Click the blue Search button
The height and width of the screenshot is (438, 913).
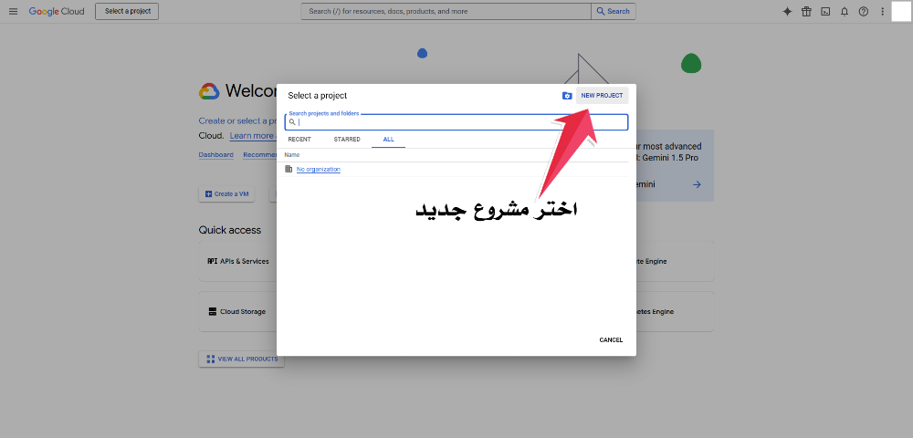614,11
